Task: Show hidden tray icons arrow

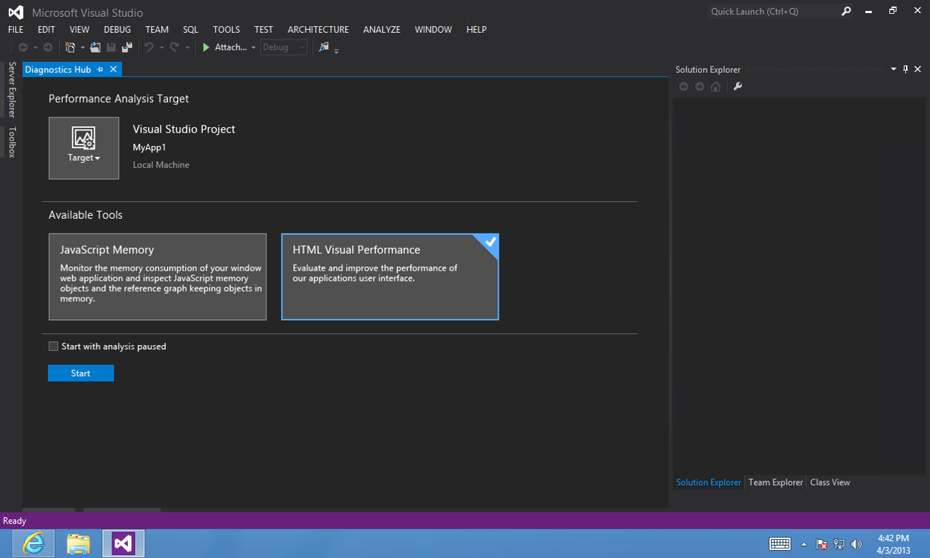Action: pyautogui.click(x=804, y=544)
